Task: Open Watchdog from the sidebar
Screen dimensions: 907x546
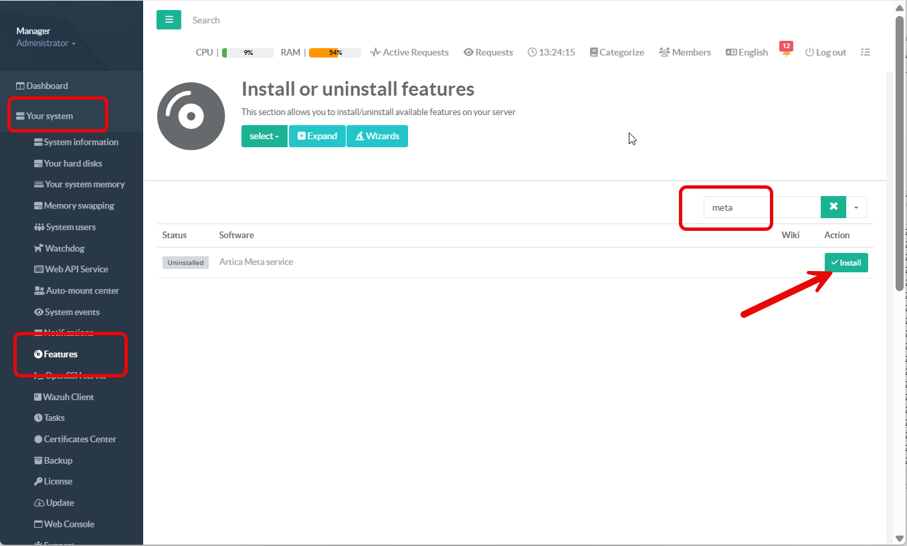Action: coord(64,248)
